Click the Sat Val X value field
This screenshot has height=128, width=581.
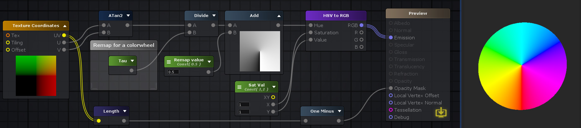[244, 104]
